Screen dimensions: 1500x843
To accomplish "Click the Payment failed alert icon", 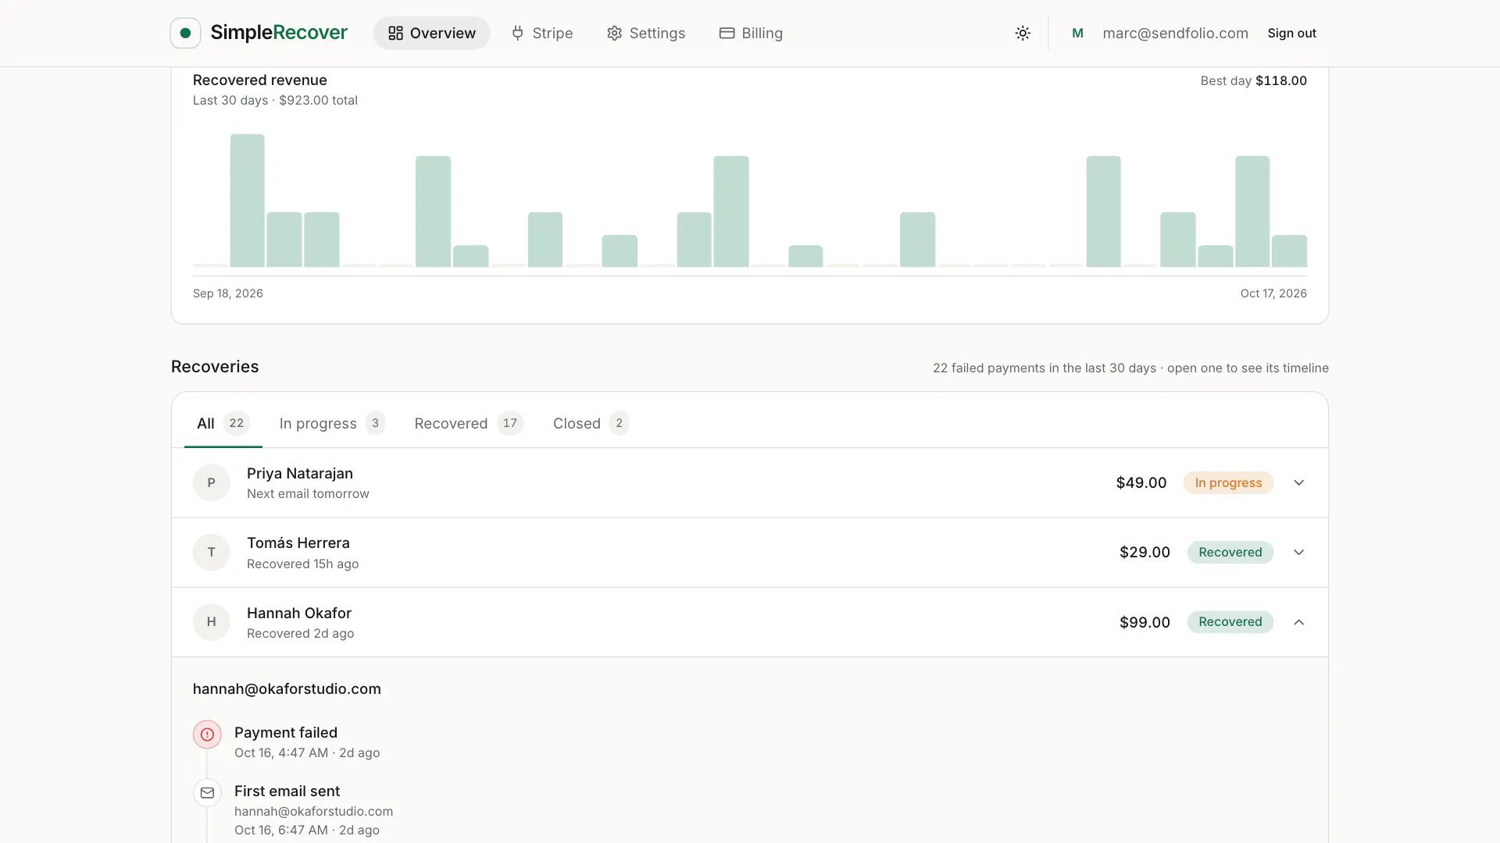I will point(207,735).
